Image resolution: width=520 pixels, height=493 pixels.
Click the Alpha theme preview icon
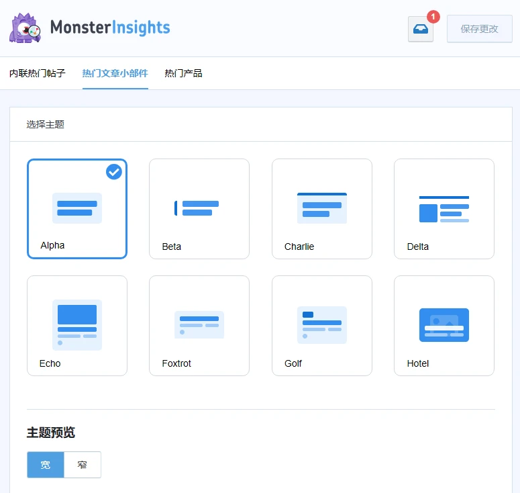(77, 208)
